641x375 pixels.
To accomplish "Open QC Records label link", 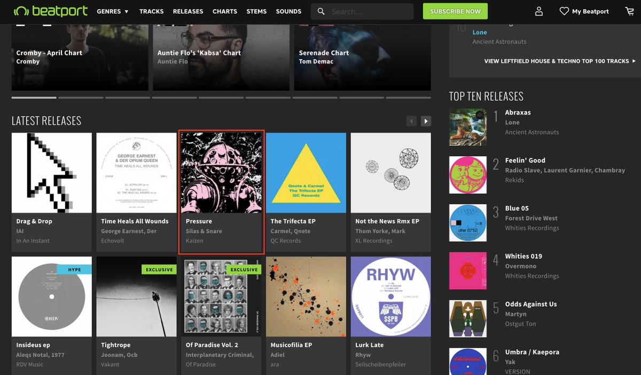I will (x=286, y=241).
